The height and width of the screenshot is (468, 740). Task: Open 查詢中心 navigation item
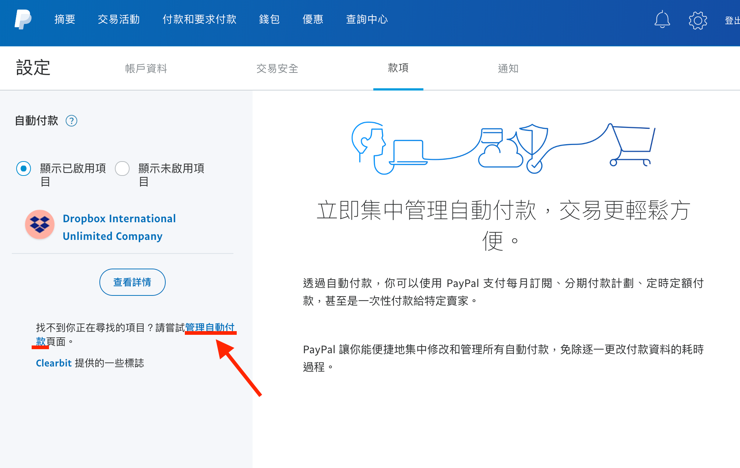367,19
